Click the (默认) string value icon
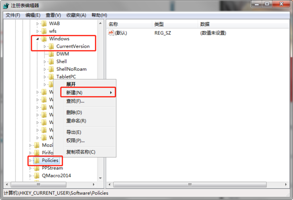This screenshot has width=293, height=200. click(x=111, y=33)
